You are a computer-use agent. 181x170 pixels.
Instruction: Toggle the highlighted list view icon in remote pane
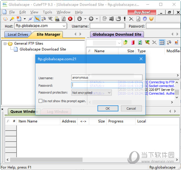162,42
